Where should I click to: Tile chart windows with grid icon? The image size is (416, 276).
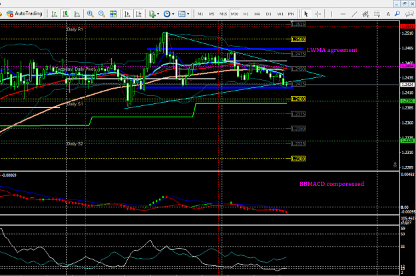click(113, 14)
